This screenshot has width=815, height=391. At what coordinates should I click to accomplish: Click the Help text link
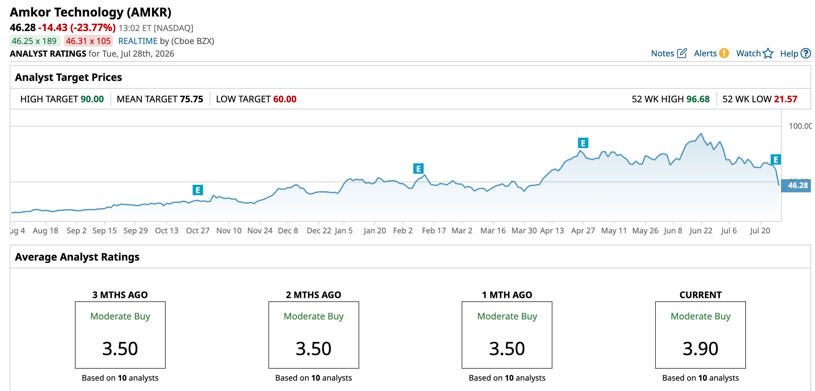tap(789, 54)
